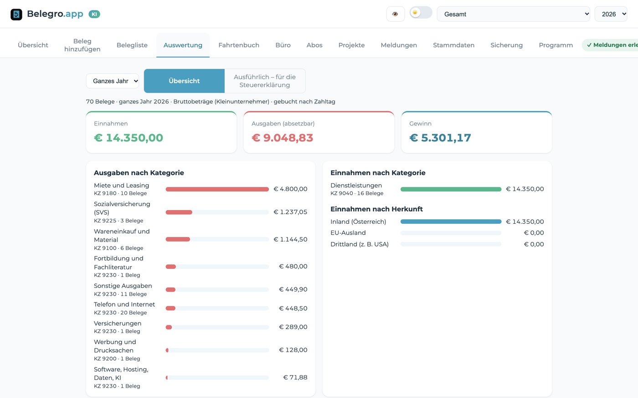Click the Sozialversicherung (SVS) category label

(122, 208)
